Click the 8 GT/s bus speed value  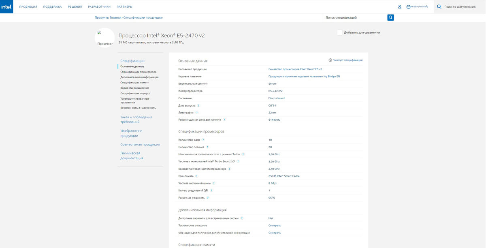click(273, 183)
